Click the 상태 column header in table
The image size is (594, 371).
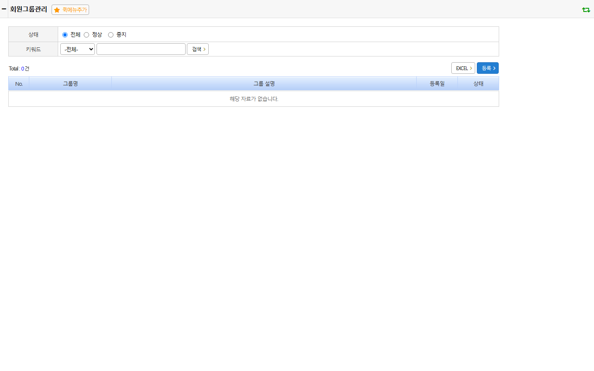coord(478,84)
